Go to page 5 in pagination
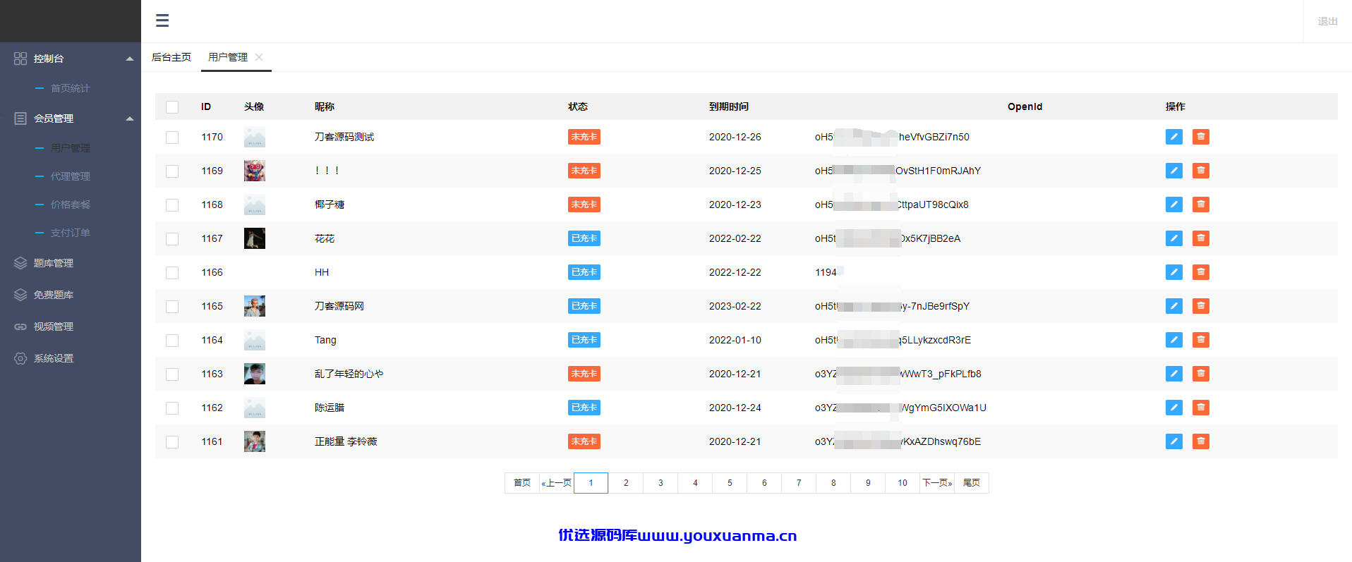 [730, 483]
